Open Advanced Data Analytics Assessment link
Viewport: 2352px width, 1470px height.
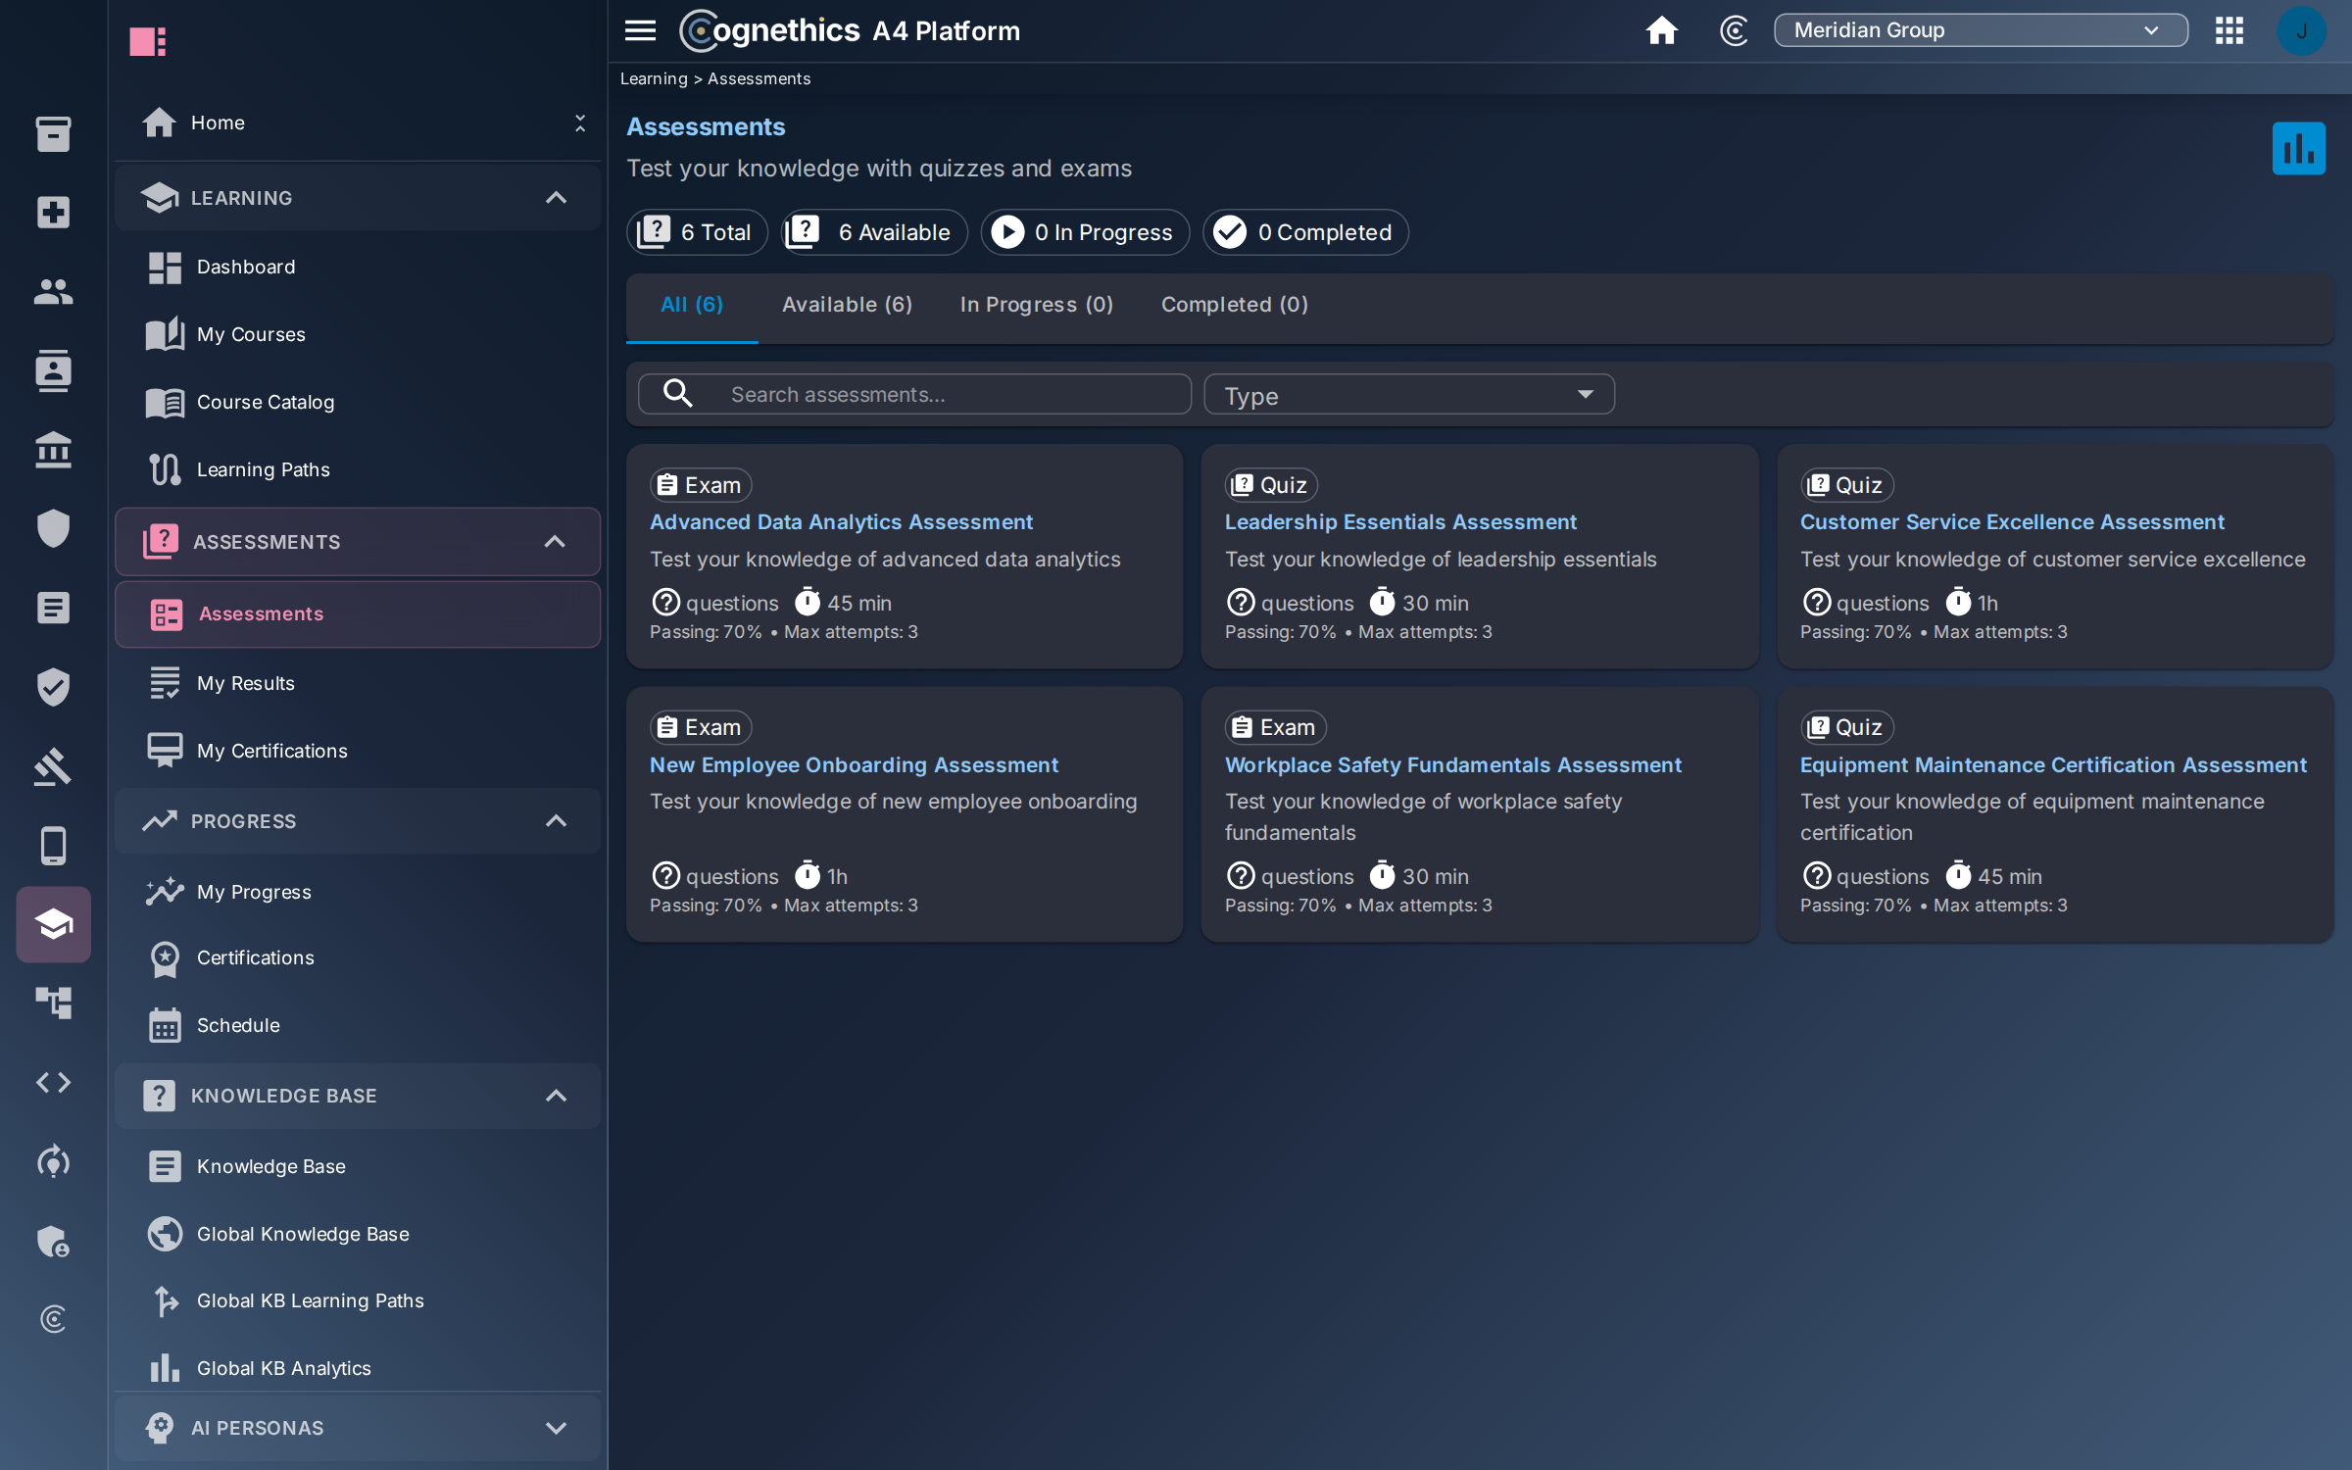click(841, 522)
